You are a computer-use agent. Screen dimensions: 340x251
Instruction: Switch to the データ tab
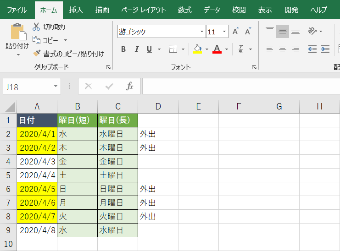point(212,10)
